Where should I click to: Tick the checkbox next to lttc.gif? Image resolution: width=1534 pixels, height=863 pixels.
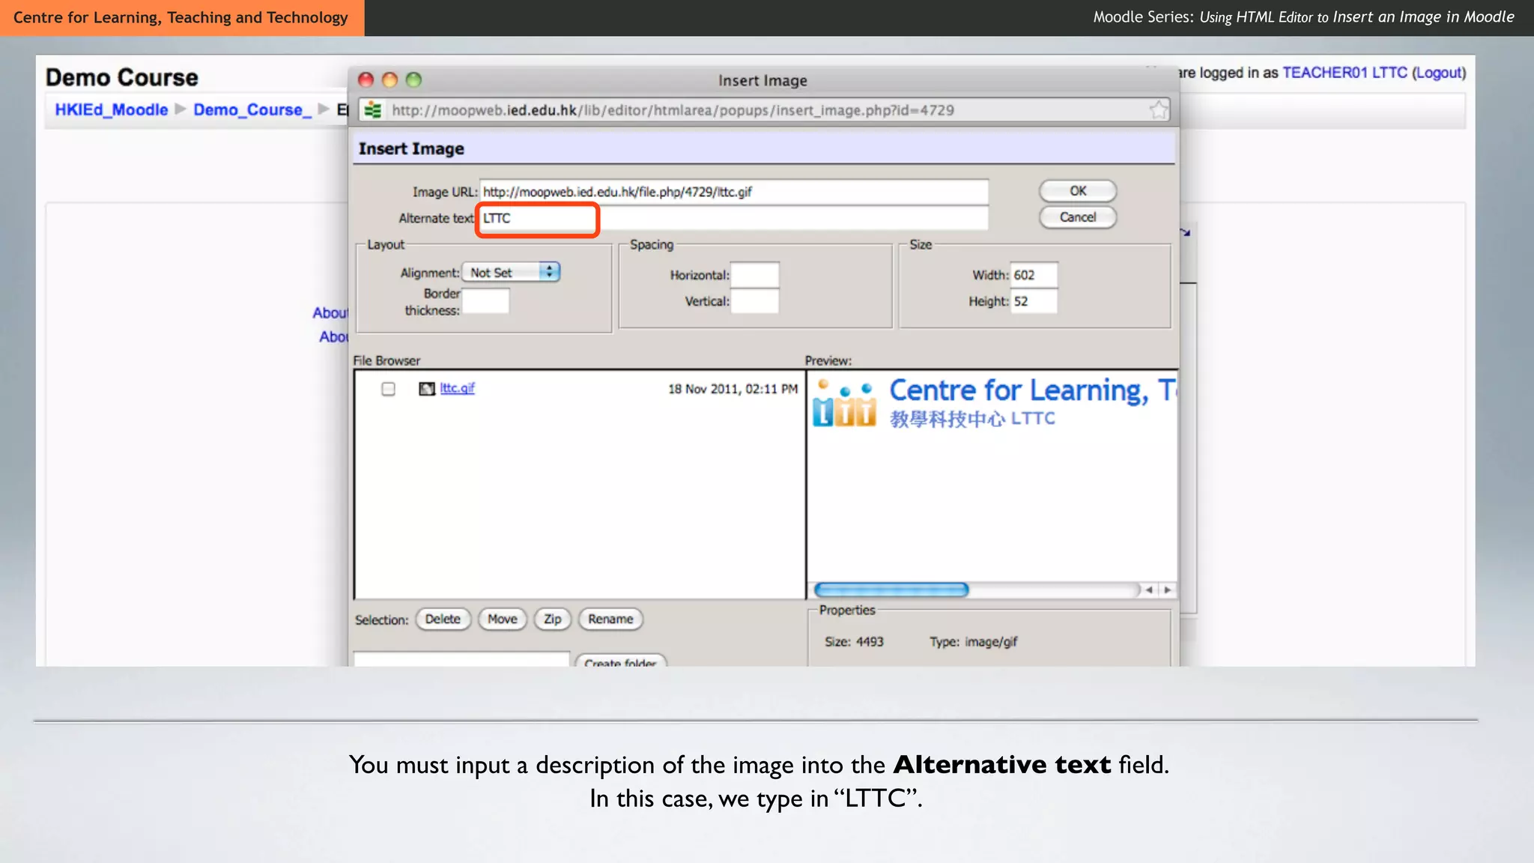point(388,389)
